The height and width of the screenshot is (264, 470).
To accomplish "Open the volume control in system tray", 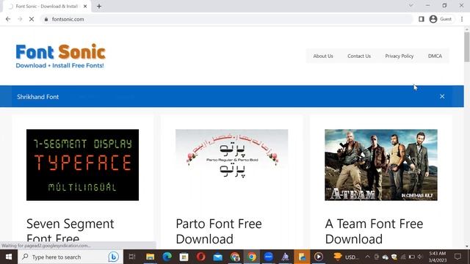I will (x=420, y=257).
